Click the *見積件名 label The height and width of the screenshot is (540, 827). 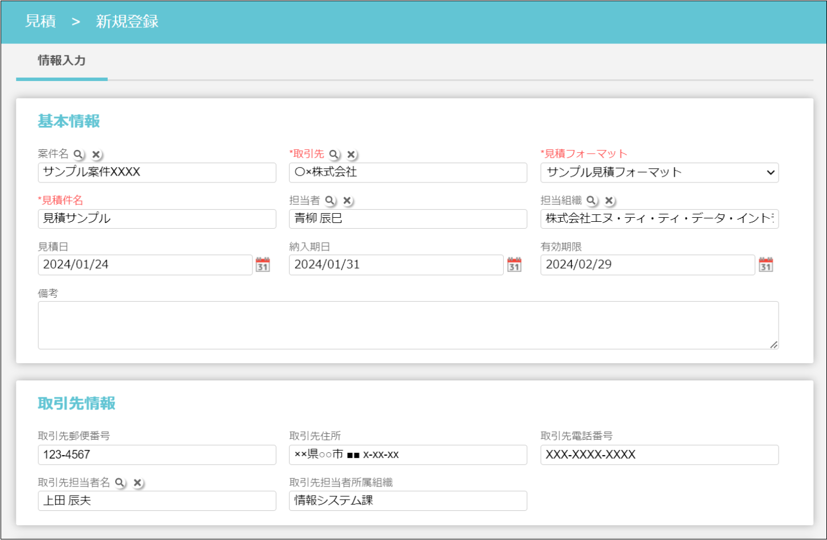[x=60, y=200]
